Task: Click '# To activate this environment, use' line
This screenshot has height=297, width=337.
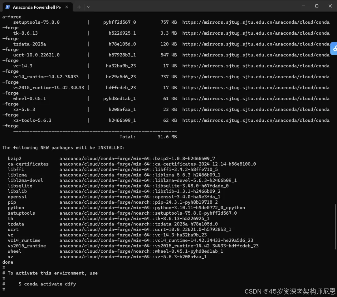Action: [x=50, y=273]
